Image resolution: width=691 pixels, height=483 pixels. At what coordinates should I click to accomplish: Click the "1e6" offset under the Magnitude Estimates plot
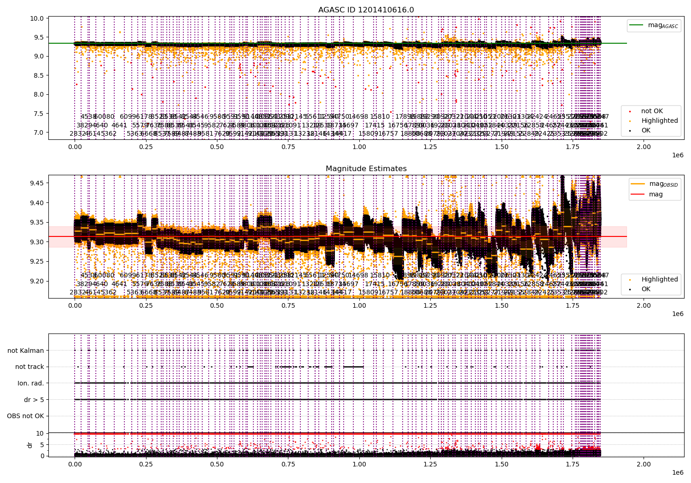pos(678,314)
